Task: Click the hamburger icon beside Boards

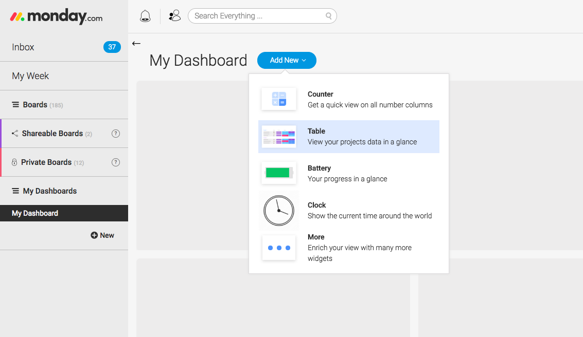Action: (x=15, y=105)
